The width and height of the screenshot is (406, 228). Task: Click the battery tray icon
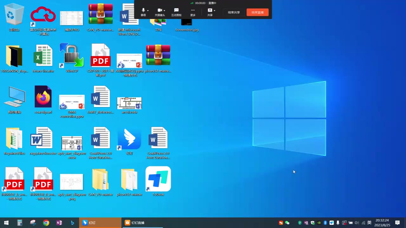pyautogui.click(x=350, y=223)
